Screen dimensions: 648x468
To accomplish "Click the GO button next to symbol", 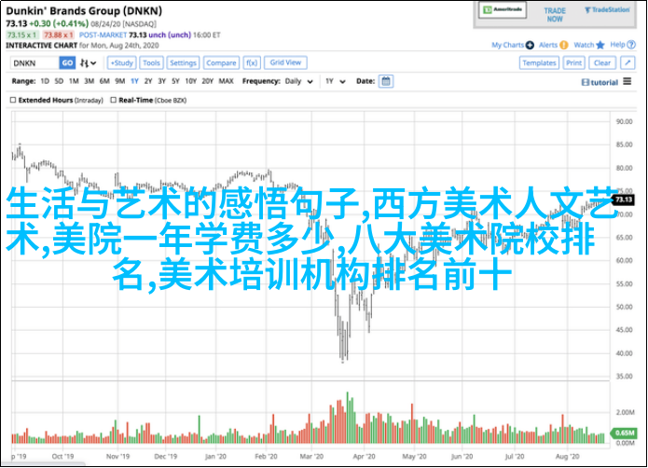I will pyautogui.click(x=67, y=63).
